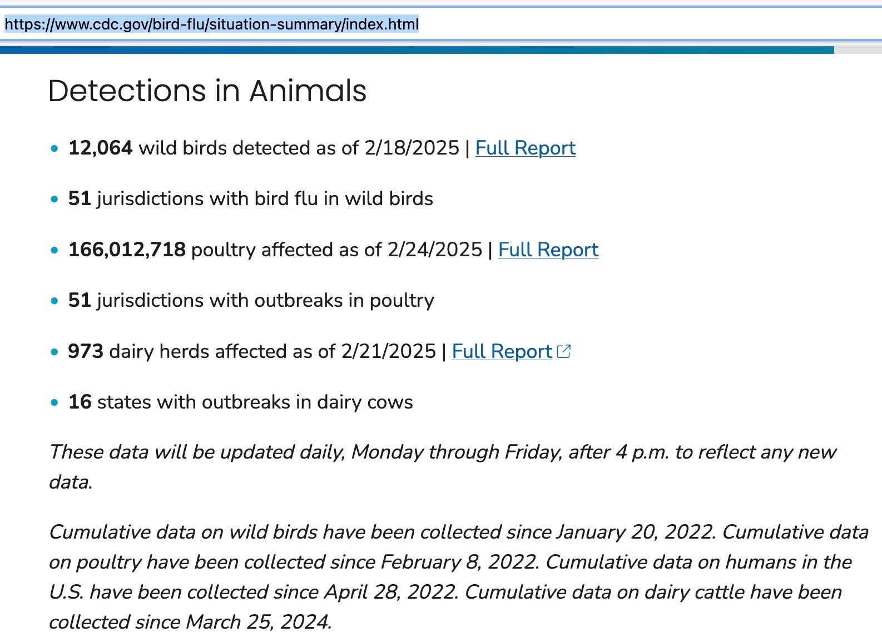Click the bullet dot before 16 states
882x637 pixels.
pyautogui.click(x=54, y=402)
